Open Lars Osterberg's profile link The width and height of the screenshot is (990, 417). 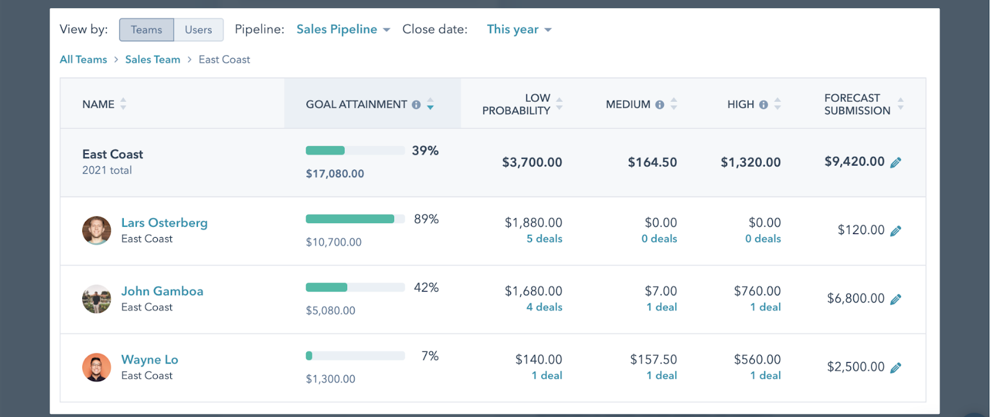coord(164,223)
